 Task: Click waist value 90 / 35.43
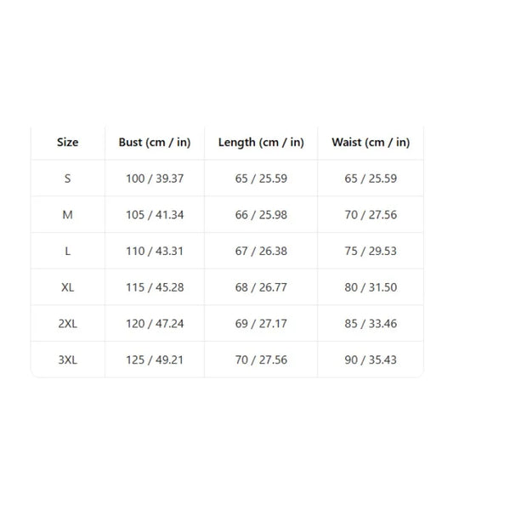tap(371, 360)
